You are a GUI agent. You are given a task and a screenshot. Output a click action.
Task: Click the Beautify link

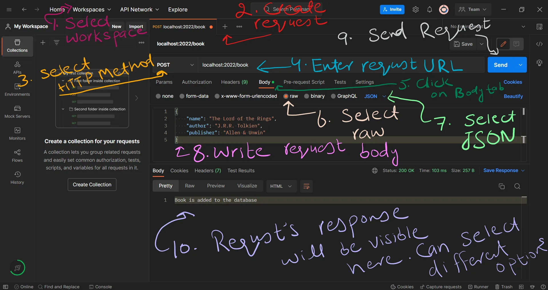(x=513, y=97)
